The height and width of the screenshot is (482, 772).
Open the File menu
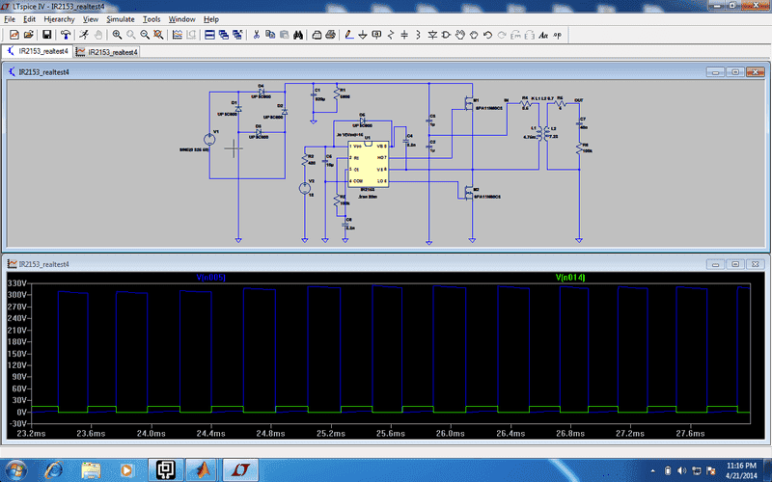click(10, 19)
